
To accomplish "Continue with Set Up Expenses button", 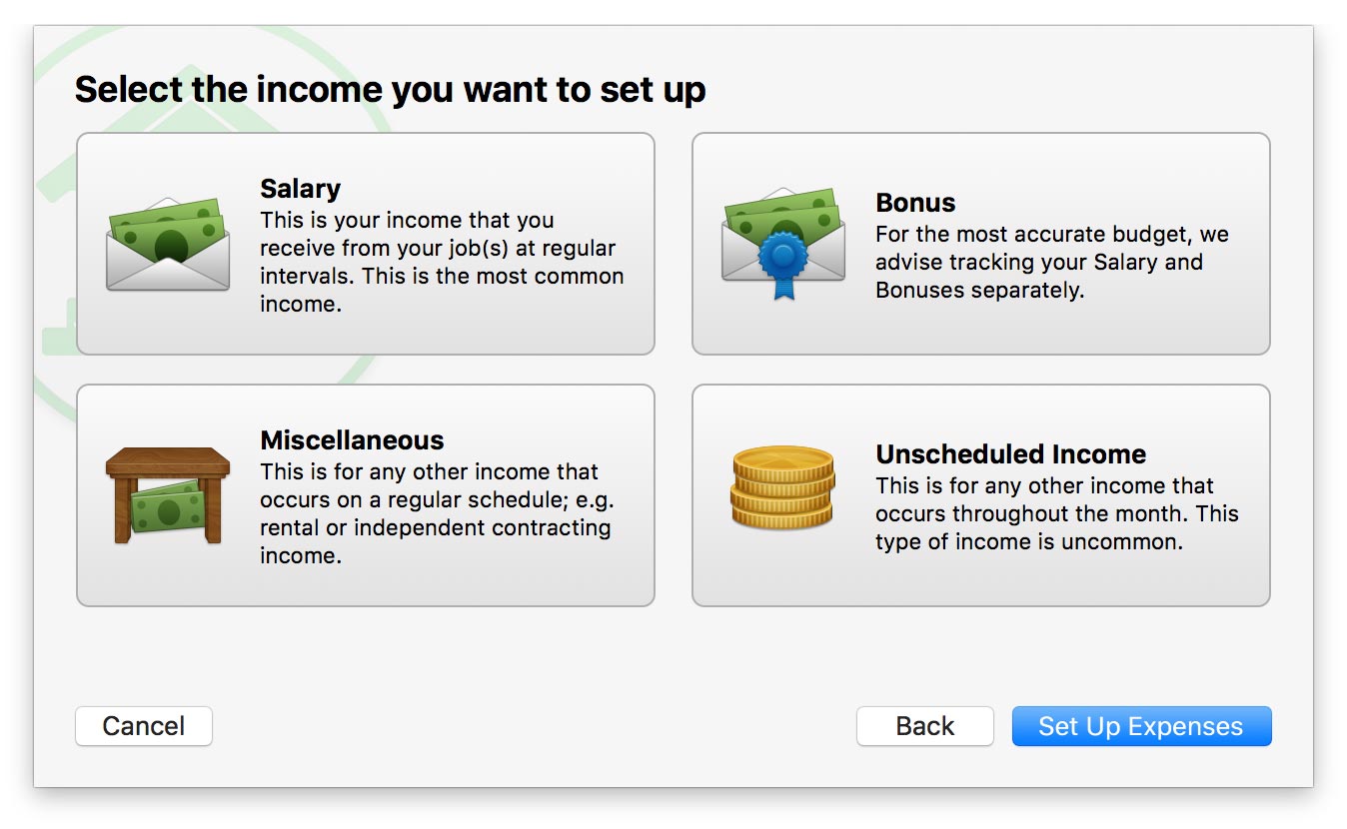I will pyautogui.click(x=1141, y=726).
